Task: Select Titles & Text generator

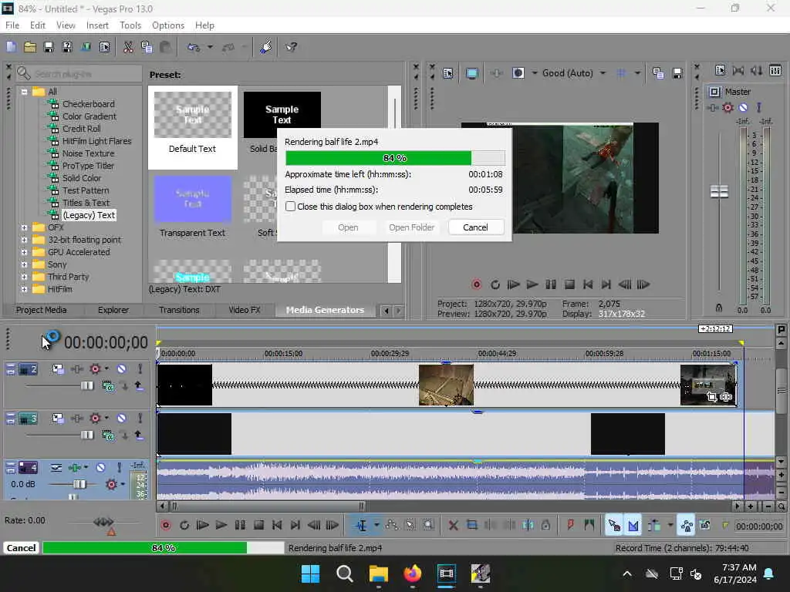Action: pos(86,203)
